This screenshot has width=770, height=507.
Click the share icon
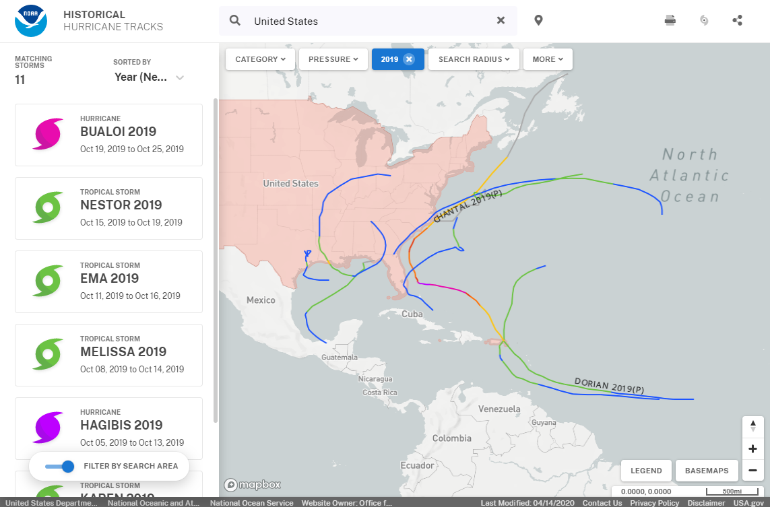pos(737,21)
